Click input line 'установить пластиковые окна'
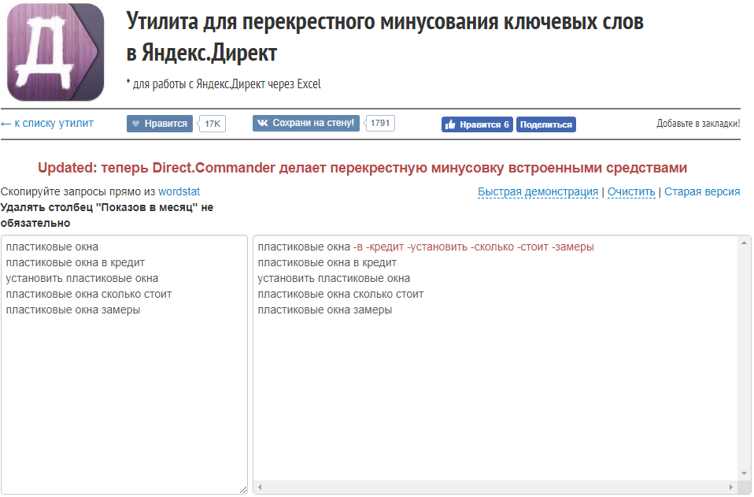This screenshot has height=497, width=754. [82, 279]
